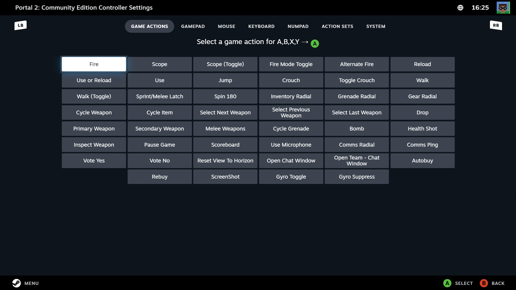
Task: Click the green A button badge in header
Action: click(315, 43)
